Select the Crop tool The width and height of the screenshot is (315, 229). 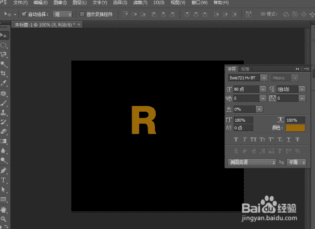(x=4, y=74)
